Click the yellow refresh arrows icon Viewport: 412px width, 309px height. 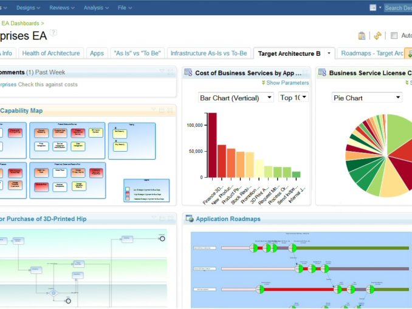click(x=377, y=36)
